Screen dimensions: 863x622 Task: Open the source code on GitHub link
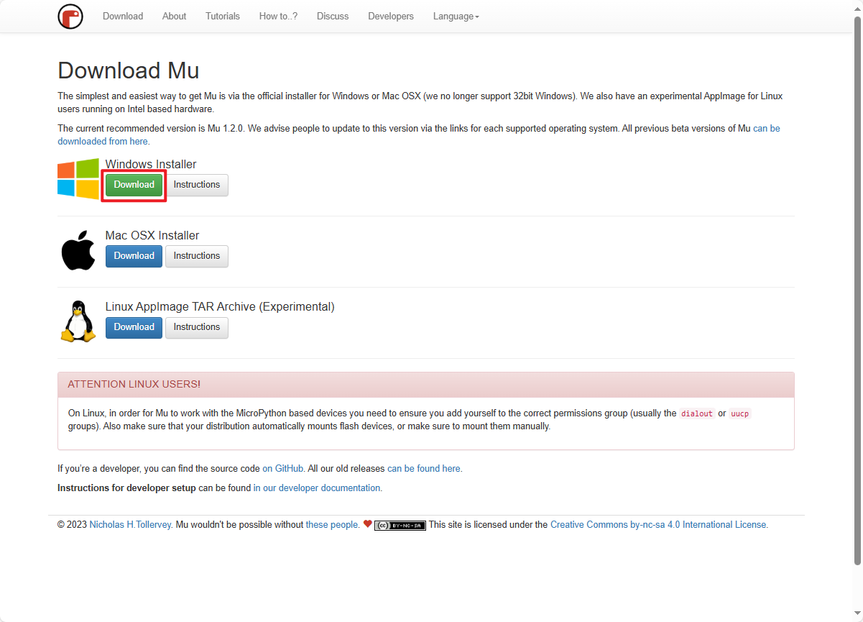(x=282, y=468)
